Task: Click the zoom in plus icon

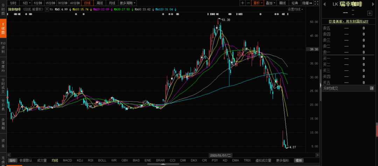Action: [x=243, y=3]
